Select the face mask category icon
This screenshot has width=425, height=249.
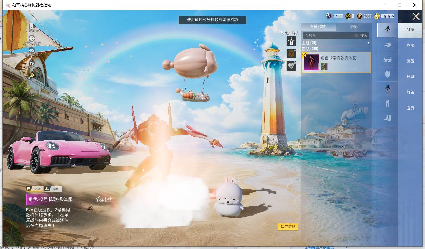click(x=387, y=74)
